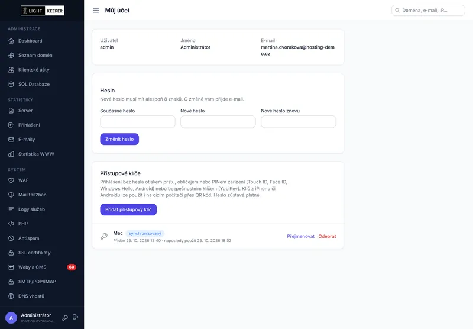
Task: Toggle the hamburger sidebar menu icon
Action: tap(96, 10)
